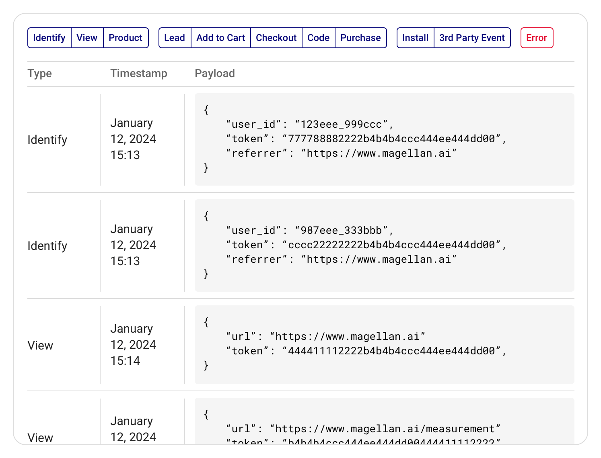601x458 pixels.
Task: Open the referrer link https://www.magellan.ai
Action: [380, 153]
